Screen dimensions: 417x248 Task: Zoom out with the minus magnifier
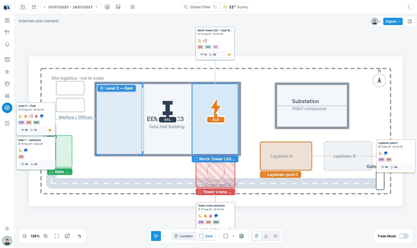click(25, 236)
